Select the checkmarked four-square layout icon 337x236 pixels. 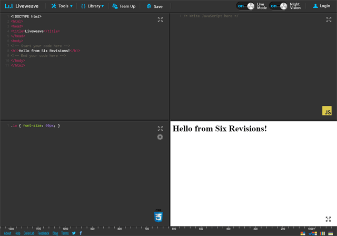tap(313, 233)
